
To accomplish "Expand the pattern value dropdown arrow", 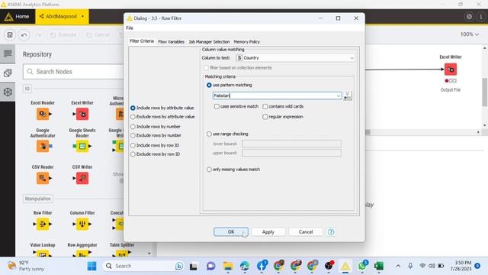I will click(x=339, y=95).
